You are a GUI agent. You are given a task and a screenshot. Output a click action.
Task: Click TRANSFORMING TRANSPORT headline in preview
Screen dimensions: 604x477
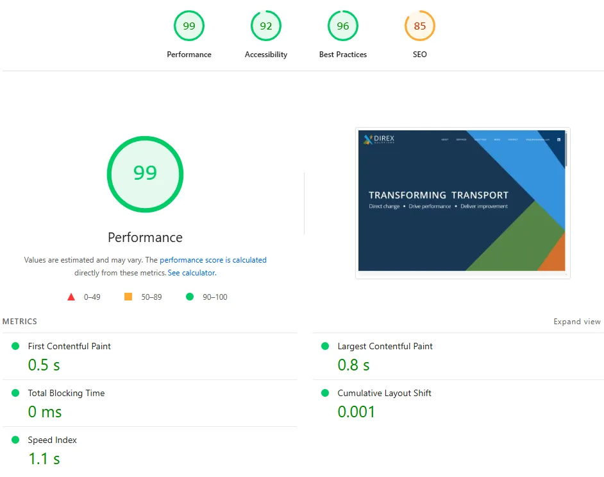tap(439, 195)
